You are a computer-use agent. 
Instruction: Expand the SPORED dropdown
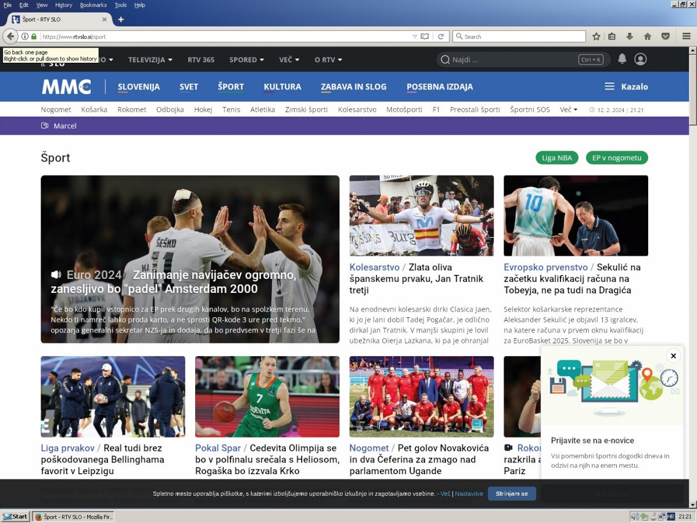(247, 59)
